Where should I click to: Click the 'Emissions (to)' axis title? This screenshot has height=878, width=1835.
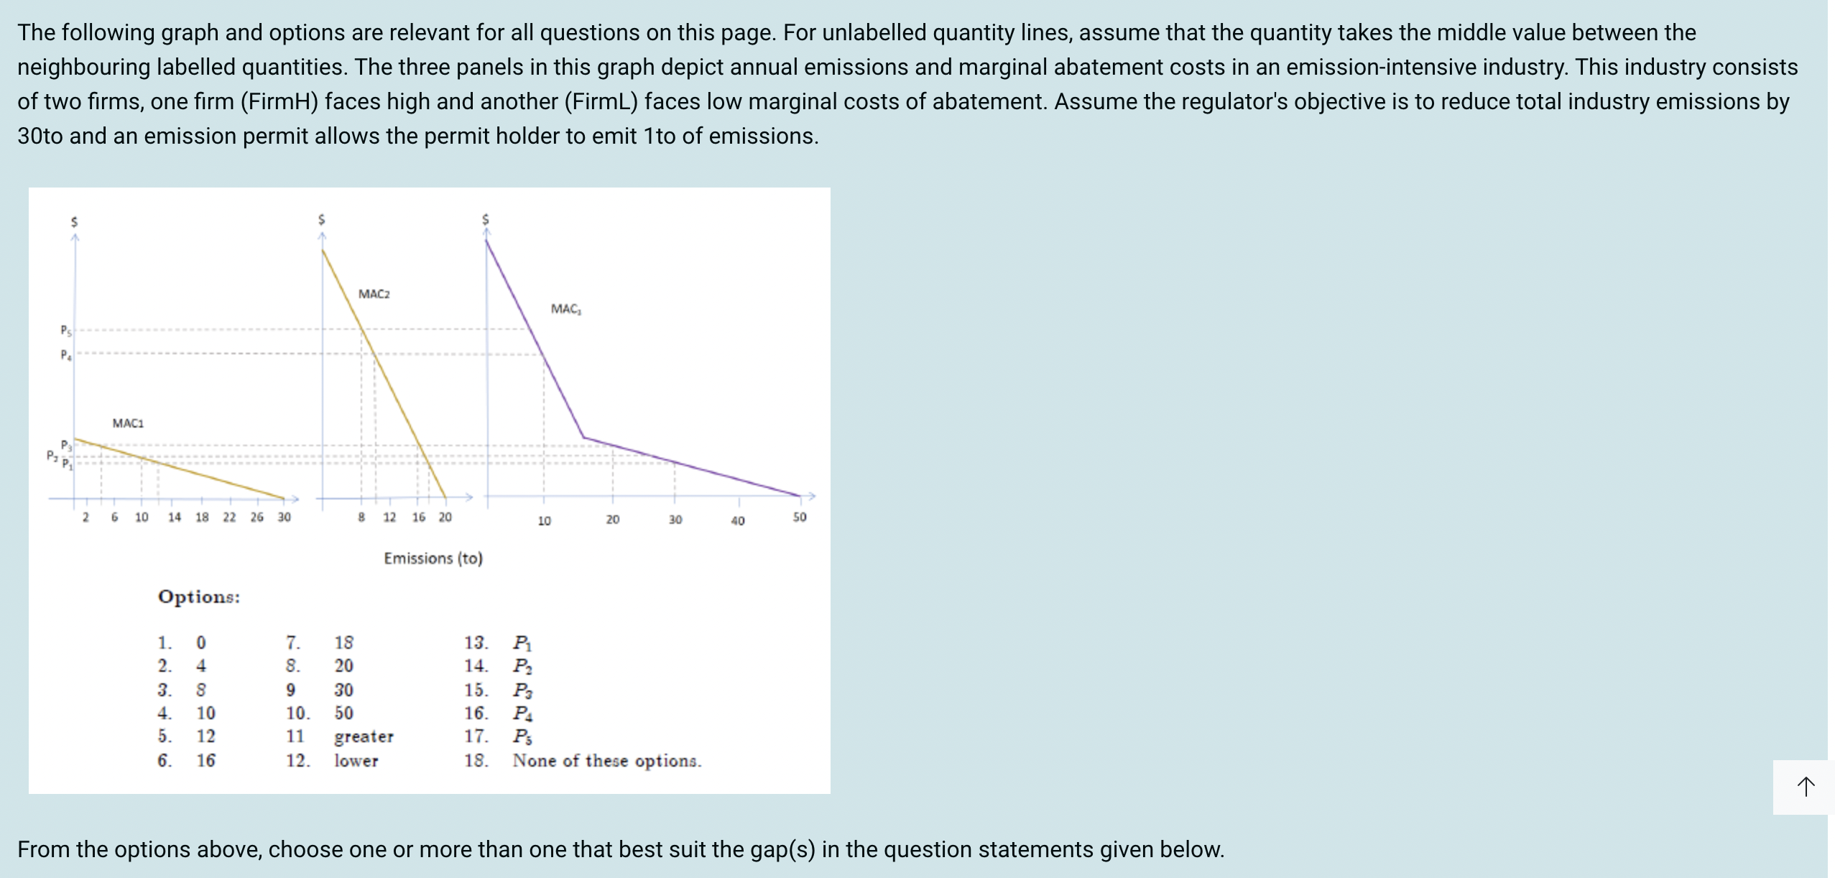tap(433, 558)
